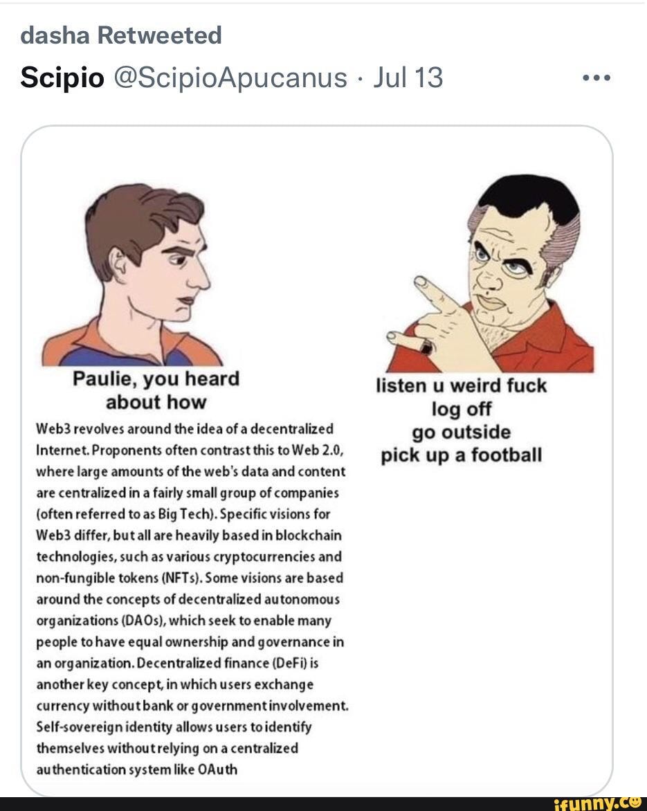Open the three-dot more options menu
The image size is (647, 811).
coord(596,78)
